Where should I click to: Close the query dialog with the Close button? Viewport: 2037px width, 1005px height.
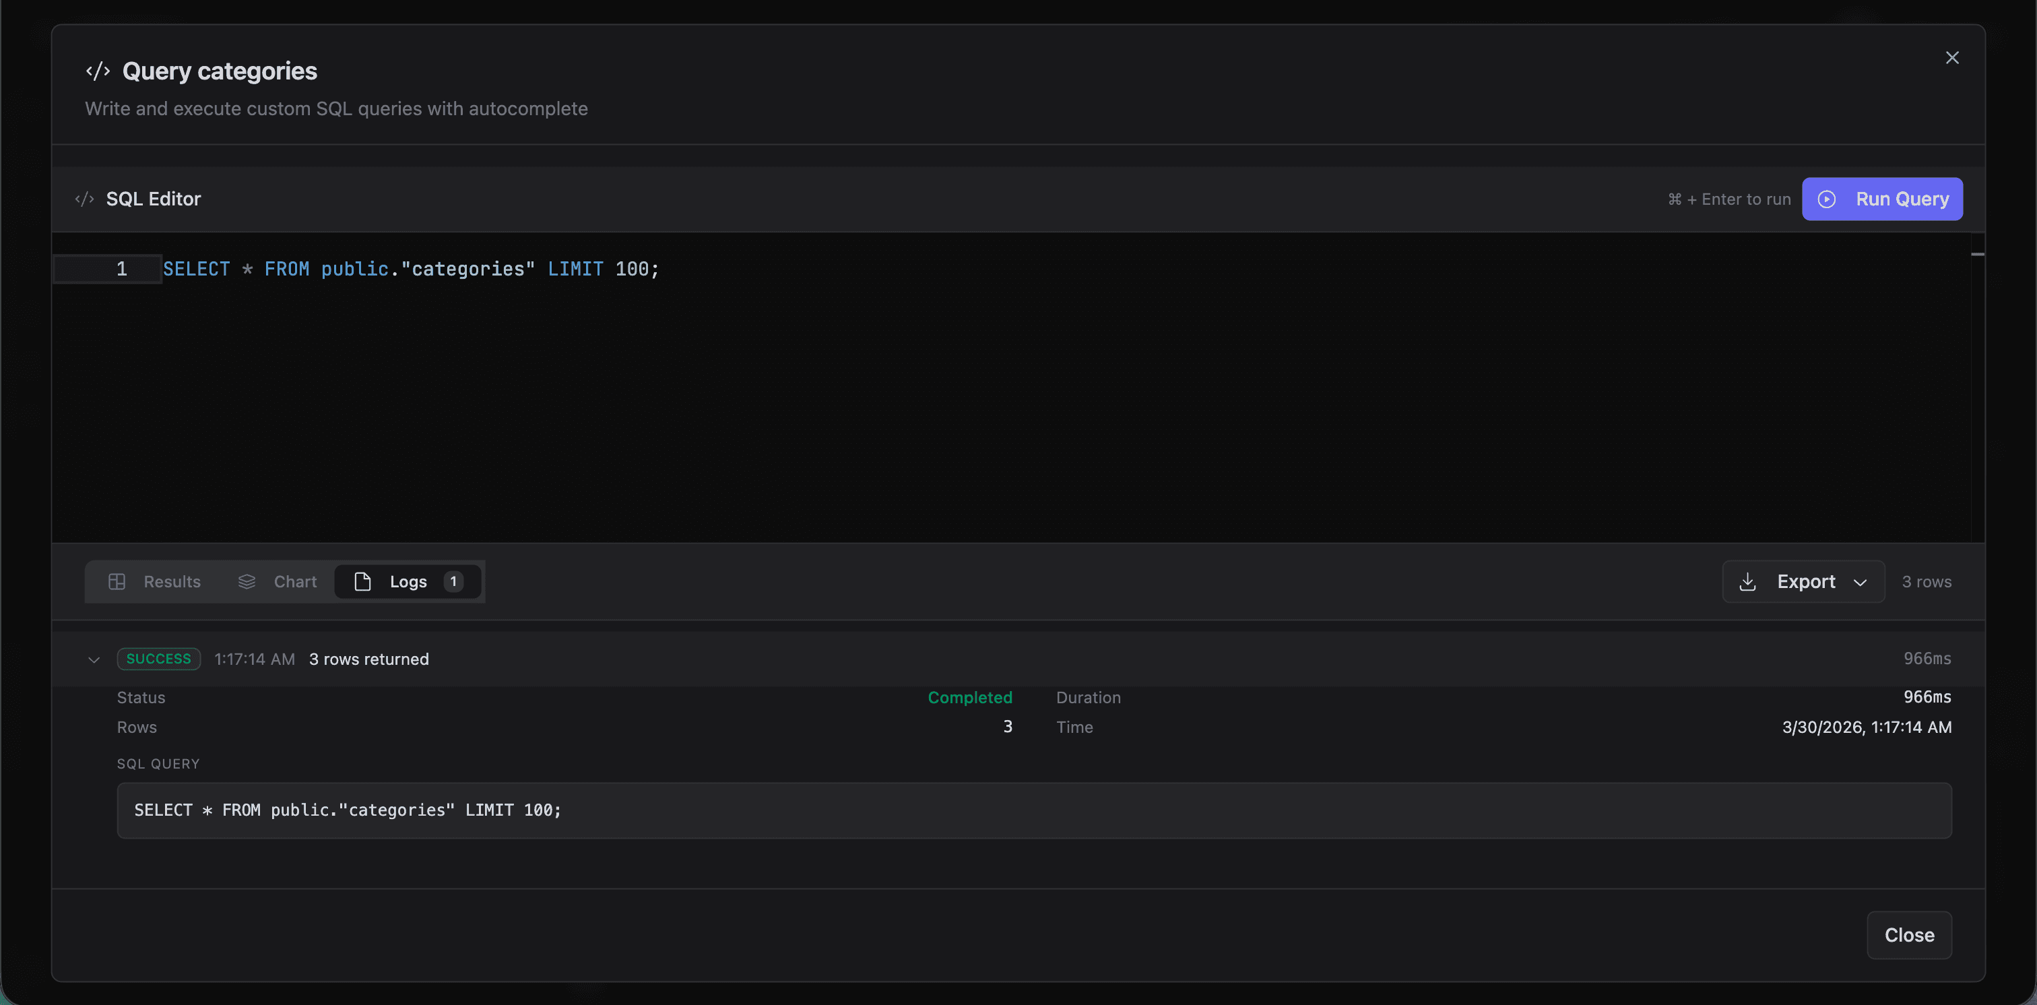pyautogui.click(x=1909, y=936)
